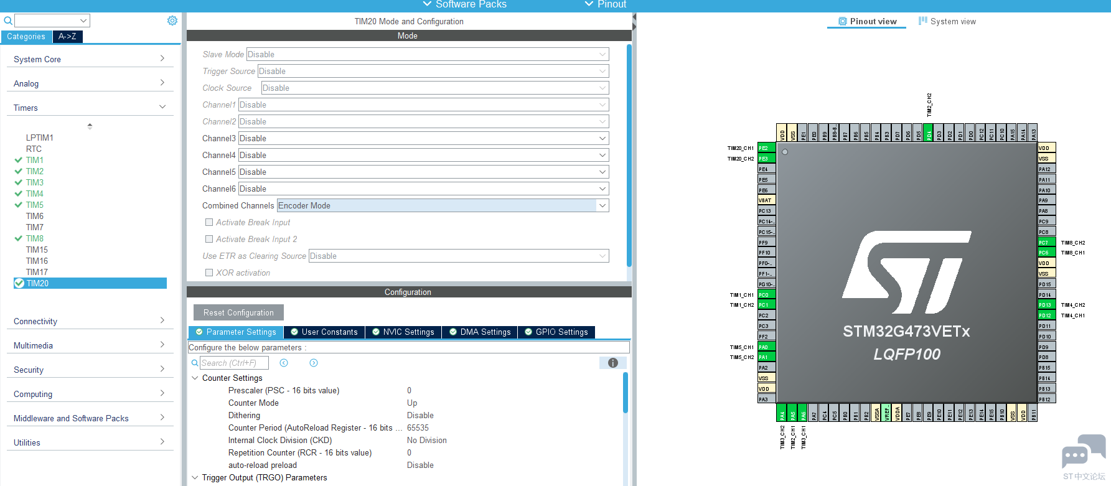Click the parameter list vertical scrollbar
The width and height of the screenshot is (1111, 486).
click(626, 393)
